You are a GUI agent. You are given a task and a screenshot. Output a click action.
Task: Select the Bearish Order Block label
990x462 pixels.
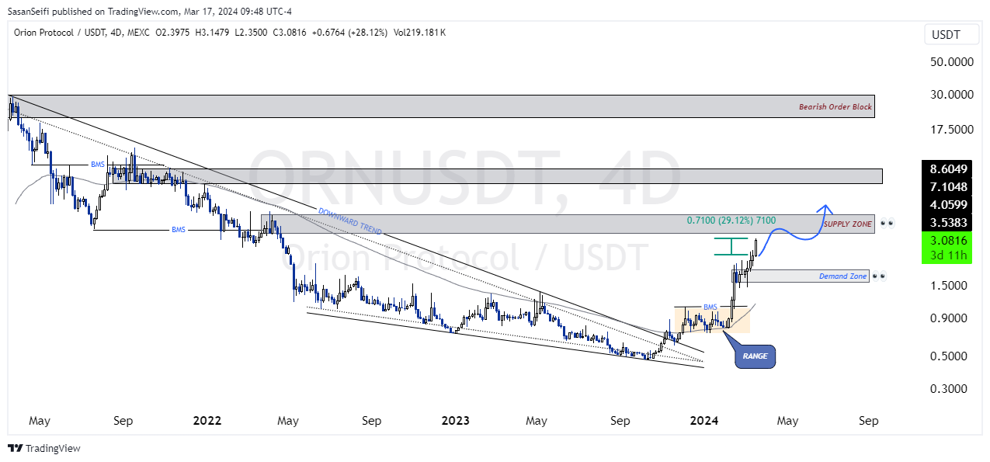(x=835, y=106)
